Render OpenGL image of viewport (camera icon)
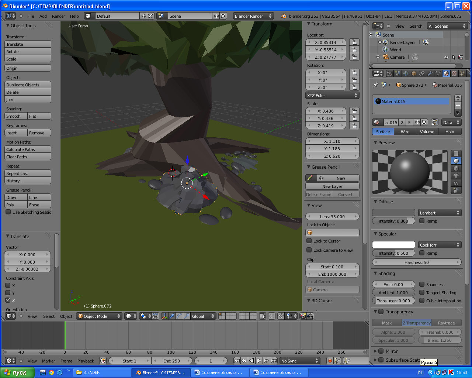This screenshot has height=378, width=472. [303, 316]
